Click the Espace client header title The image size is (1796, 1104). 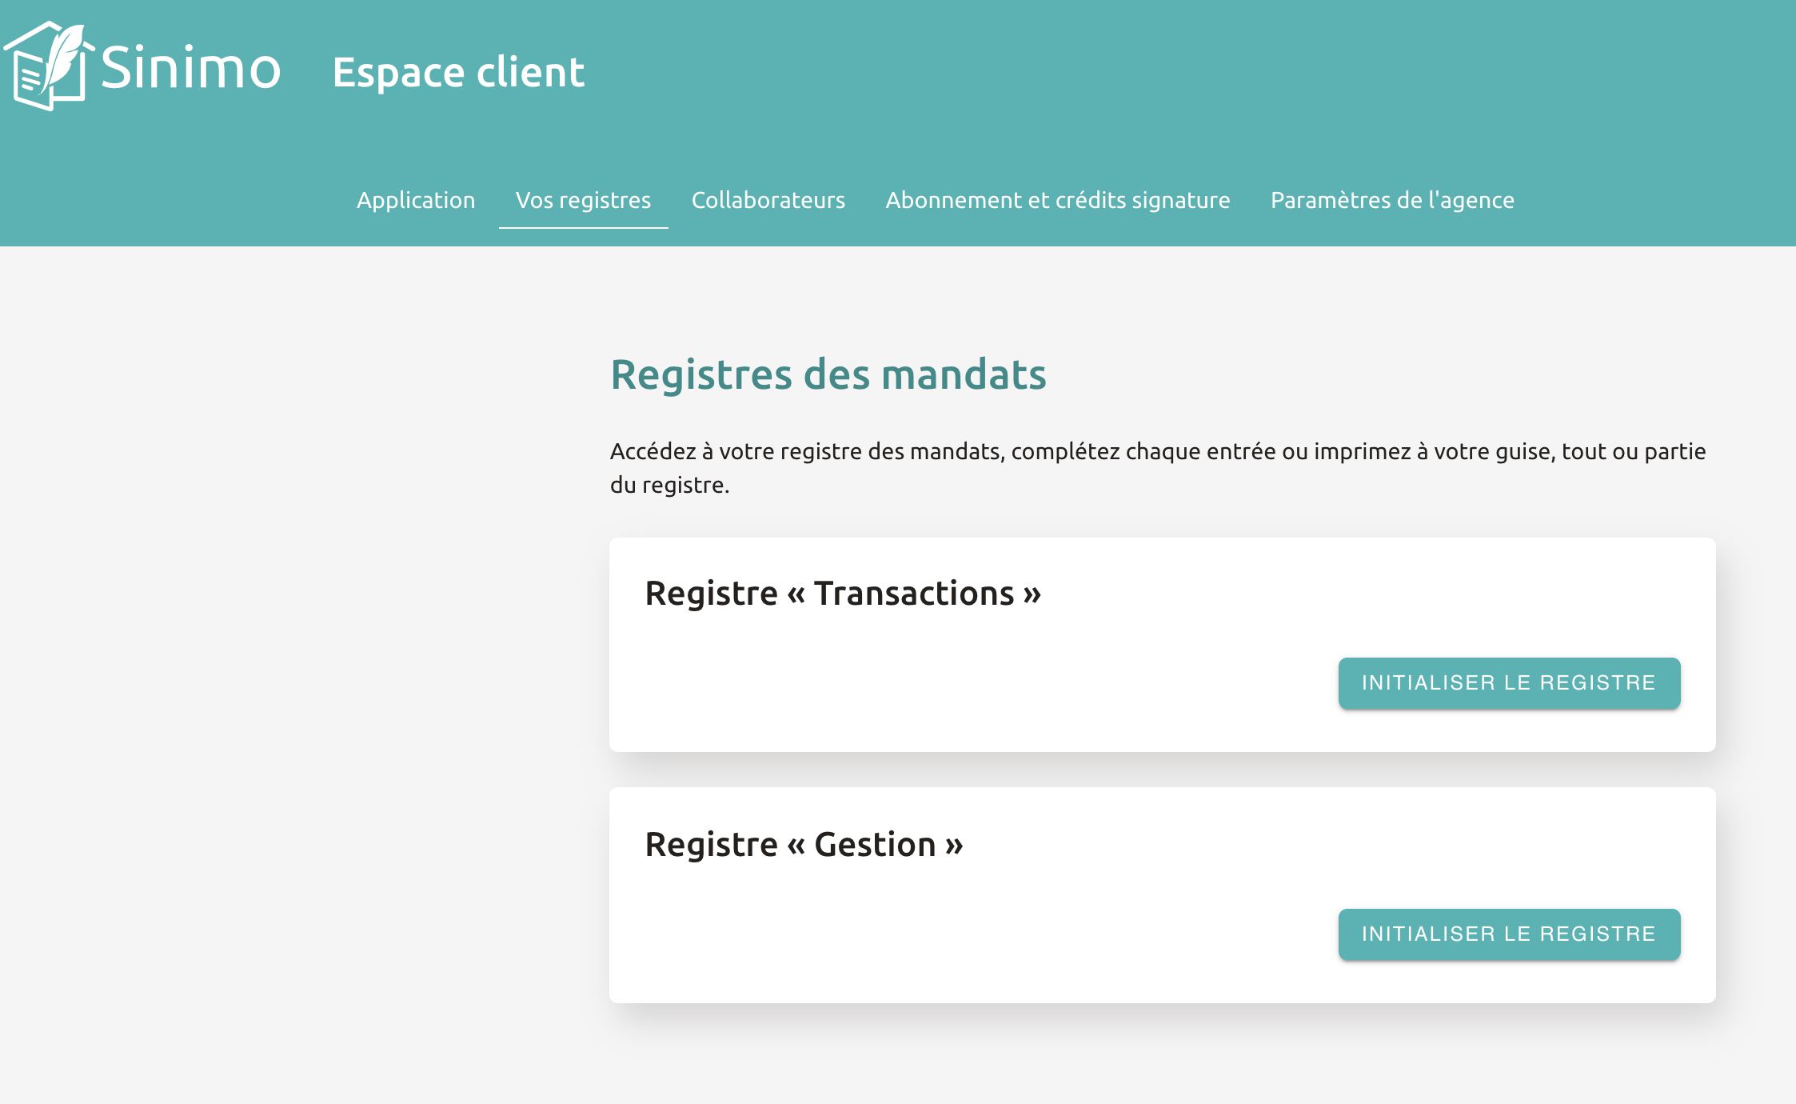coord(458,72)
